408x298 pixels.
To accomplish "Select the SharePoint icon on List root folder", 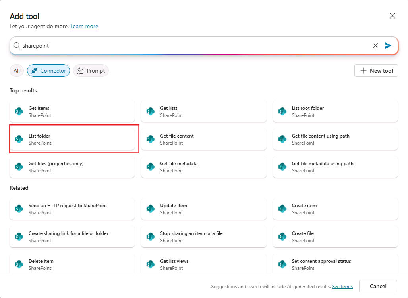I will pyautogui.click(x=282, y=111).
